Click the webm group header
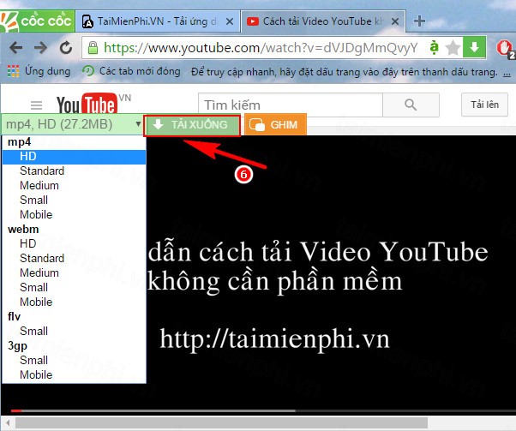Viewport: 516px width, 431px height. tap(23, 229)
